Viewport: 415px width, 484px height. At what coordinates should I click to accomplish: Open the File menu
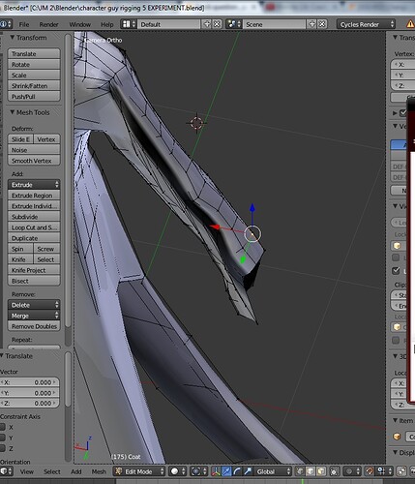pyautogui.click(x=24, y=24)
